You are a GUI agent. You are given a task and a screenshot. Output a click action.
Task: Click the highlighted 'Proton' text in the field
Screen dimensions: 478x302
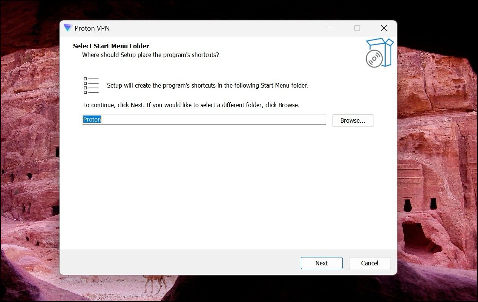(92, 119)
